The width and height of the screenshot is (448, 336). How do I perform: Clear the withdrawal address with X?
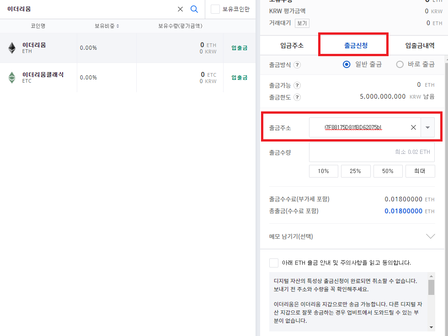point(413,127)
